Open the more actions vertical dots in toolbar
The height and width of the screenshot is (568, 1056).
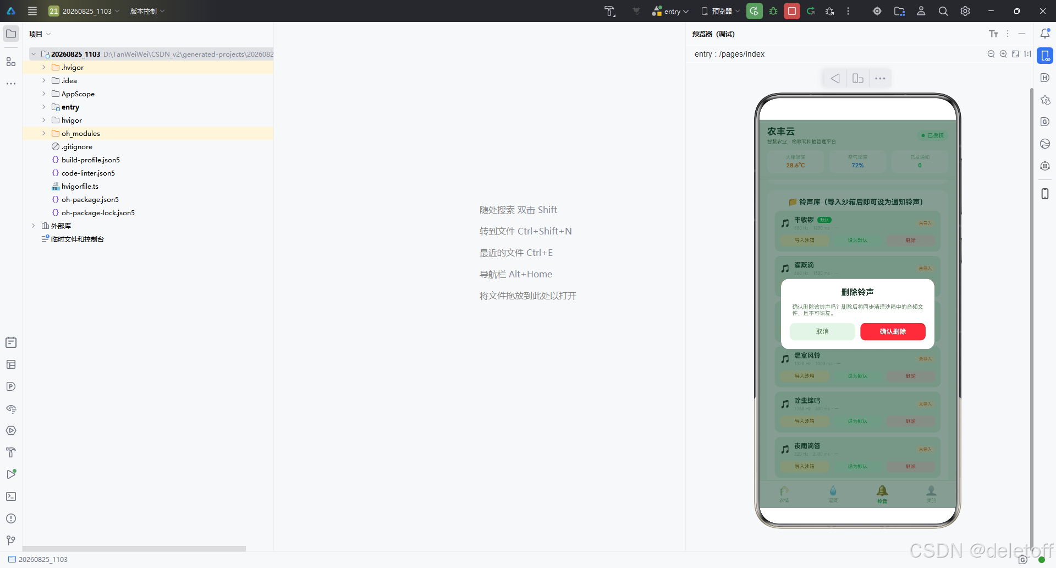848,11
